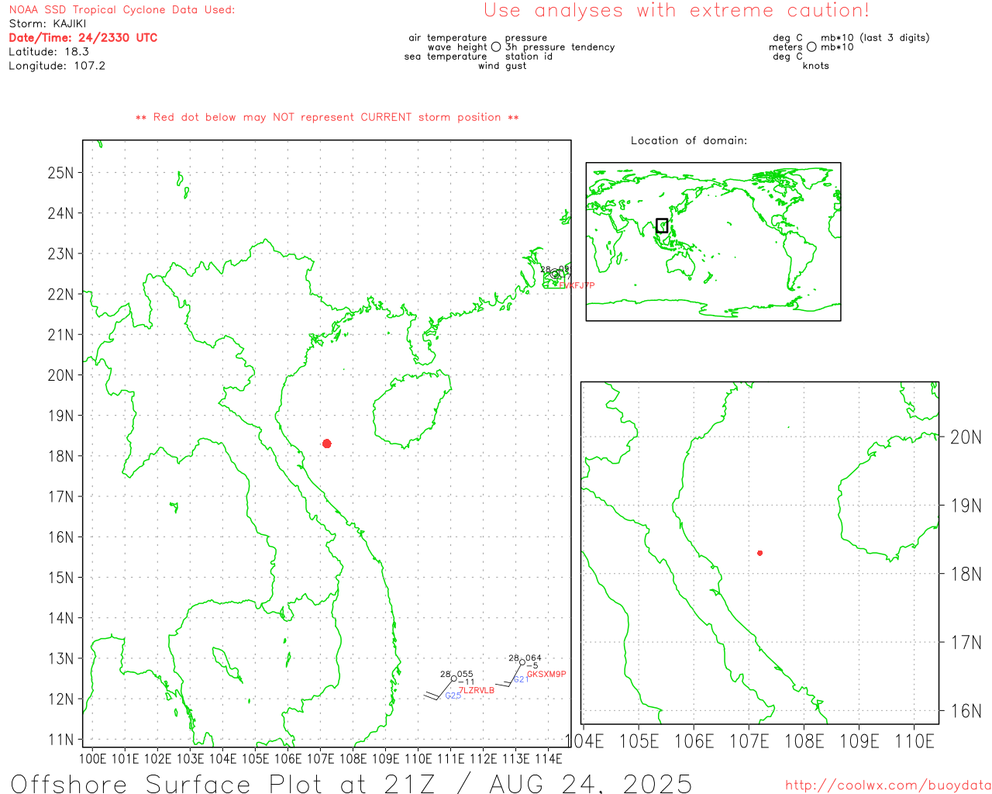Viewport: 992px width, 794px height.
Task: Click the 110E label on inset map
Action: (x=914, y=741)
